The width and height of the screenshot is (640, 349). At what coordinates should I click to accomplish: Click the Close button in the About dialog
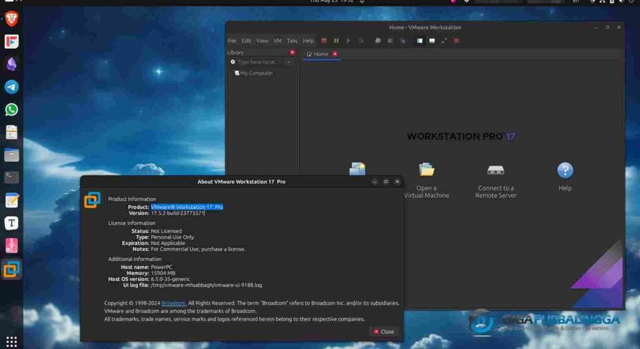384,332
